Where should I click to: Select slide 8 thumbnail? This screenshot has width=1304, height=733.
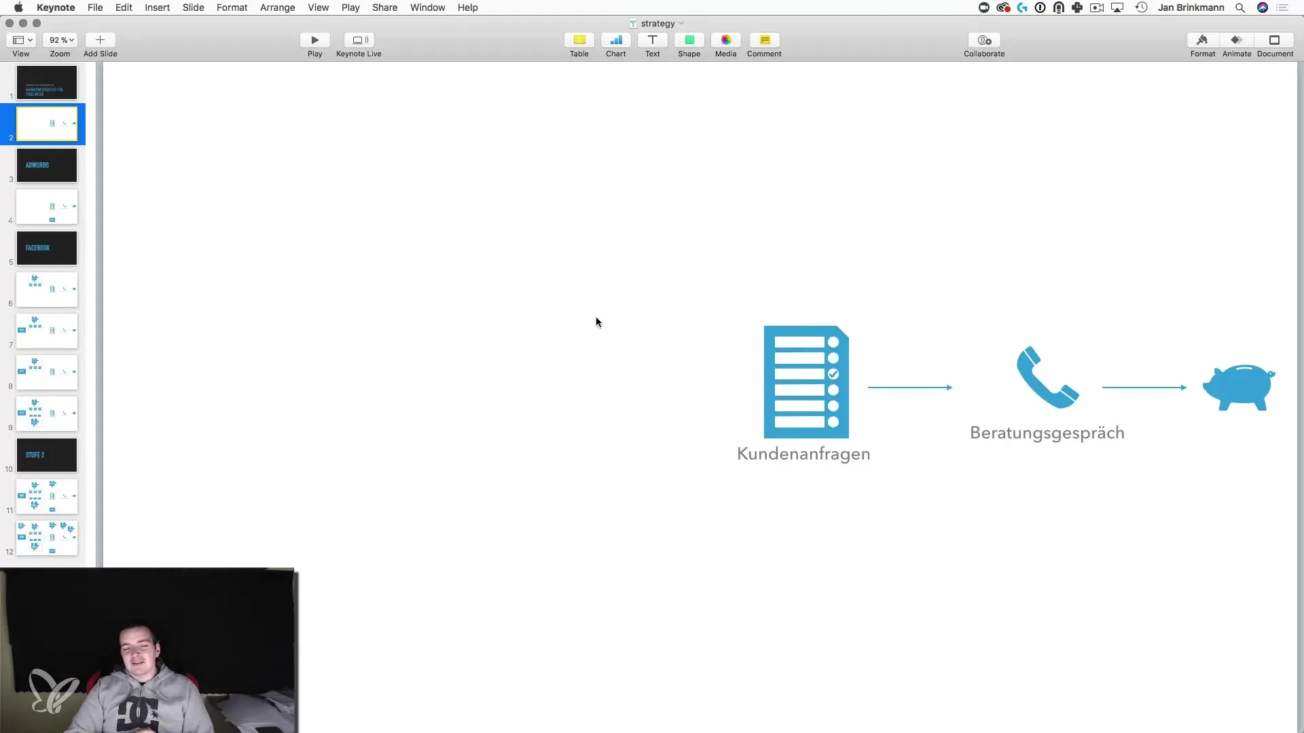pyautogui.click(x=47, y=372)
